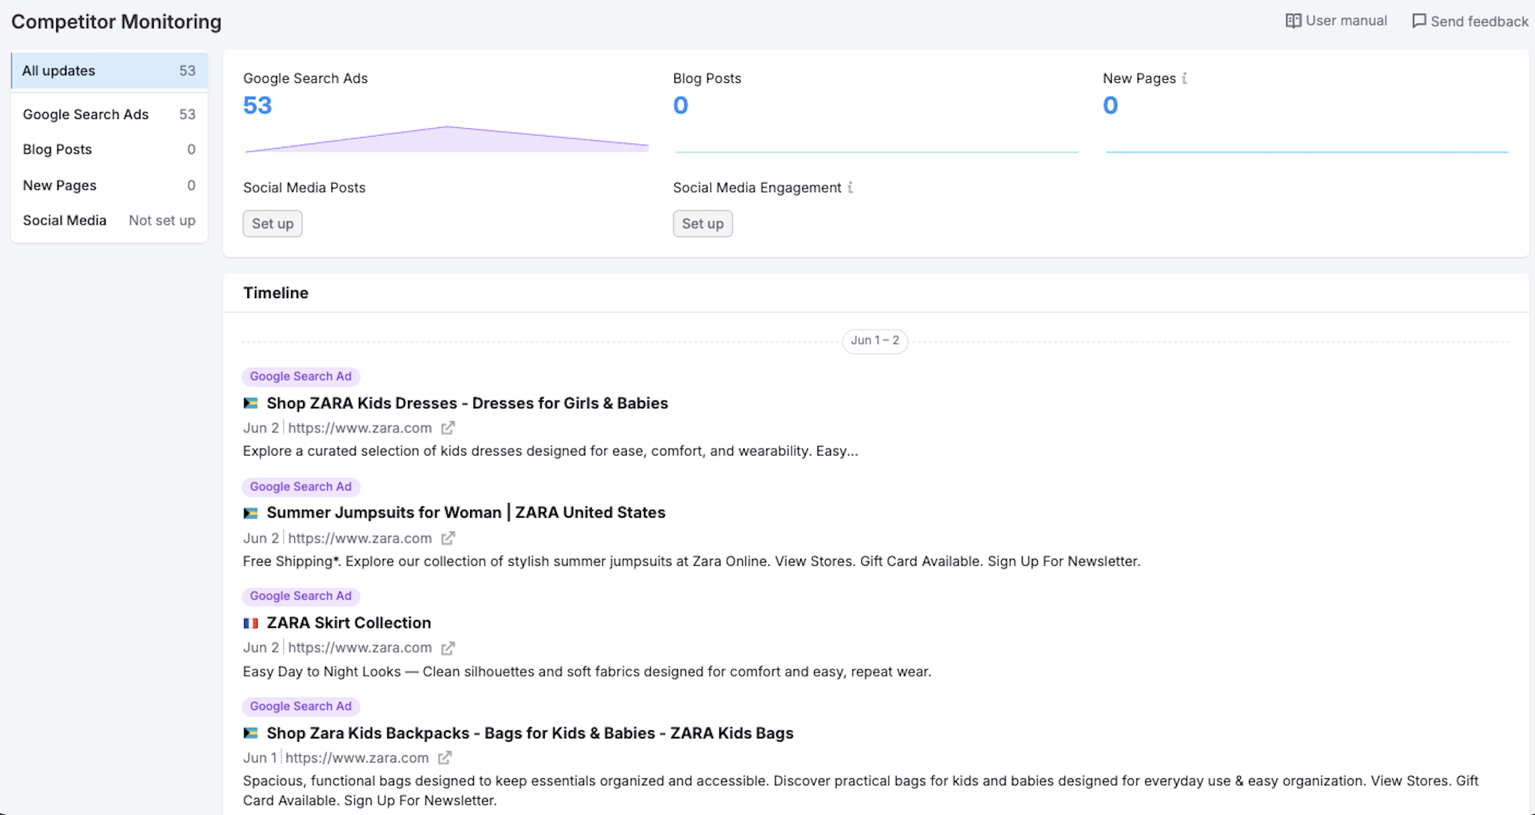Image resolution: width=1535 pixels, height=815 pixels.
Task: Click Google Search Ad tag above Summer Jumpsuits
Action: [x=301, y=487]
